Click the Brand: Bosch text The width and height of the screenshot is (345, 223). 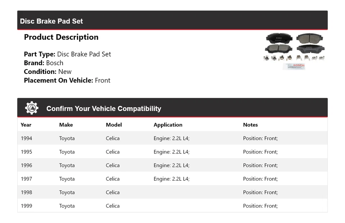pos(43,63)
